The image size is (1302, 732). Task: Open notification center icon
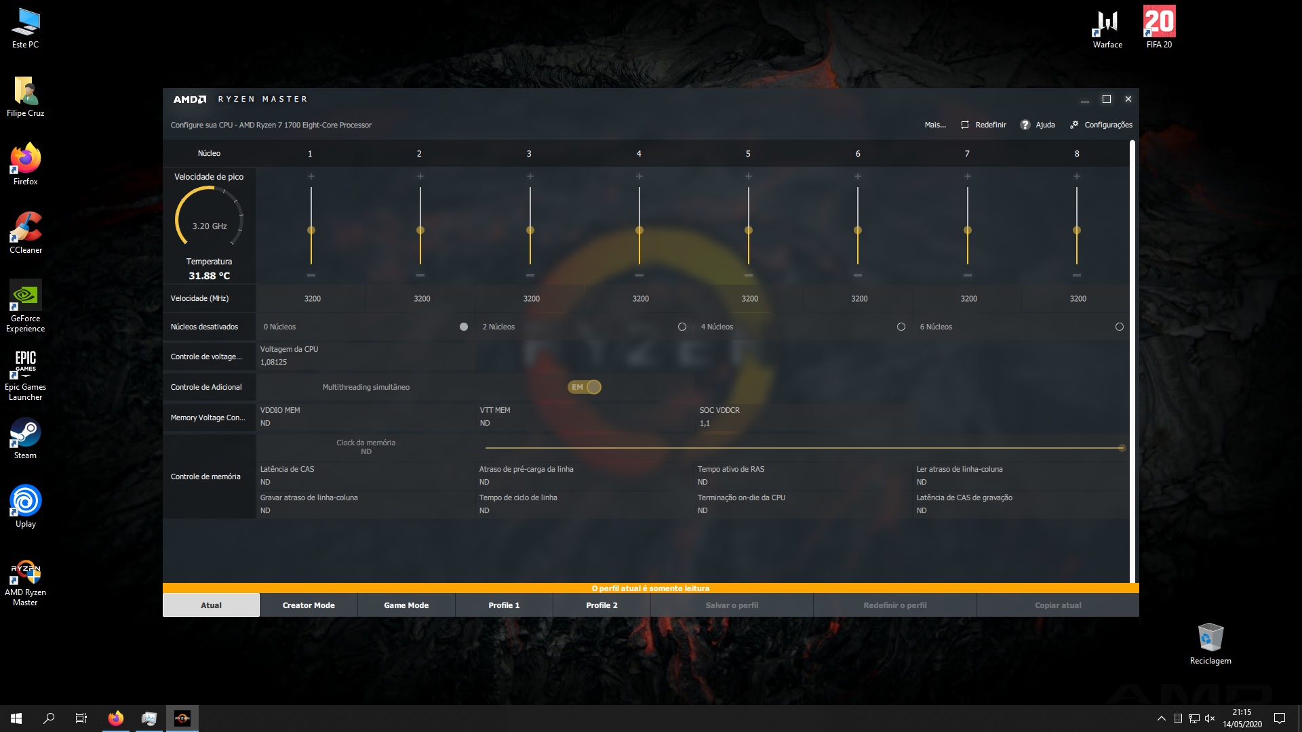pos(1280,718)
